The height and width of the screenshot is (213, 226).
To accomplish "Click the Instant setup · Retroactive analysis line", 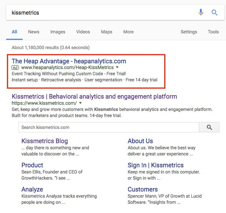I will point(84,80).
